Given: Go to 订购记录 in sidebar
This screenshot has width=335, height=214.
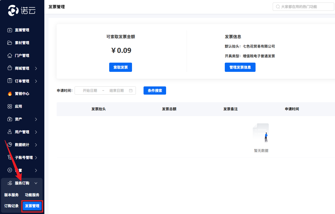Looking at the screenshot, I should (x=12, y=206).
